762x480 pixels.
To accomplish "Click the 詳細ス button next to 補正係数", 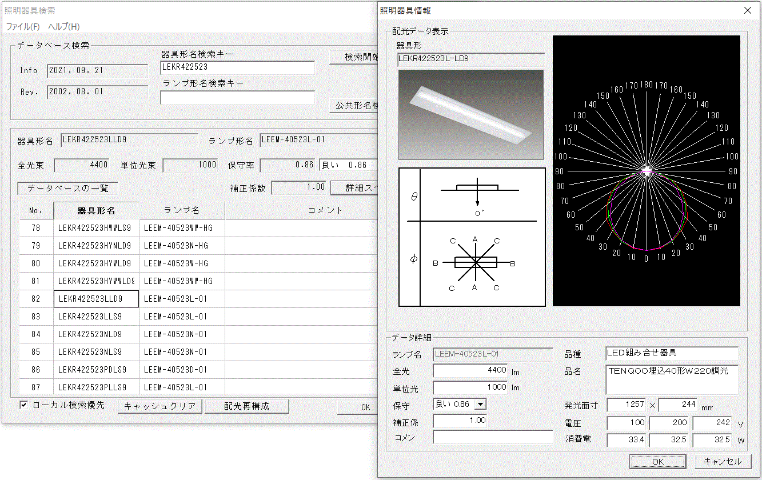I will pyautogui.click(x=360, y=187).
